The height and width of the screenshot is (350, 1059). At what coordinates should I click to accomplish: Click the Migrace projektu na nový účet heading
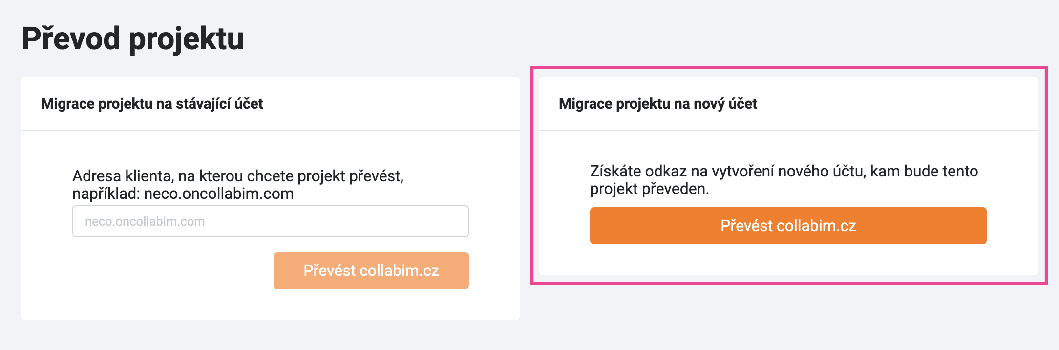point(658,104)
